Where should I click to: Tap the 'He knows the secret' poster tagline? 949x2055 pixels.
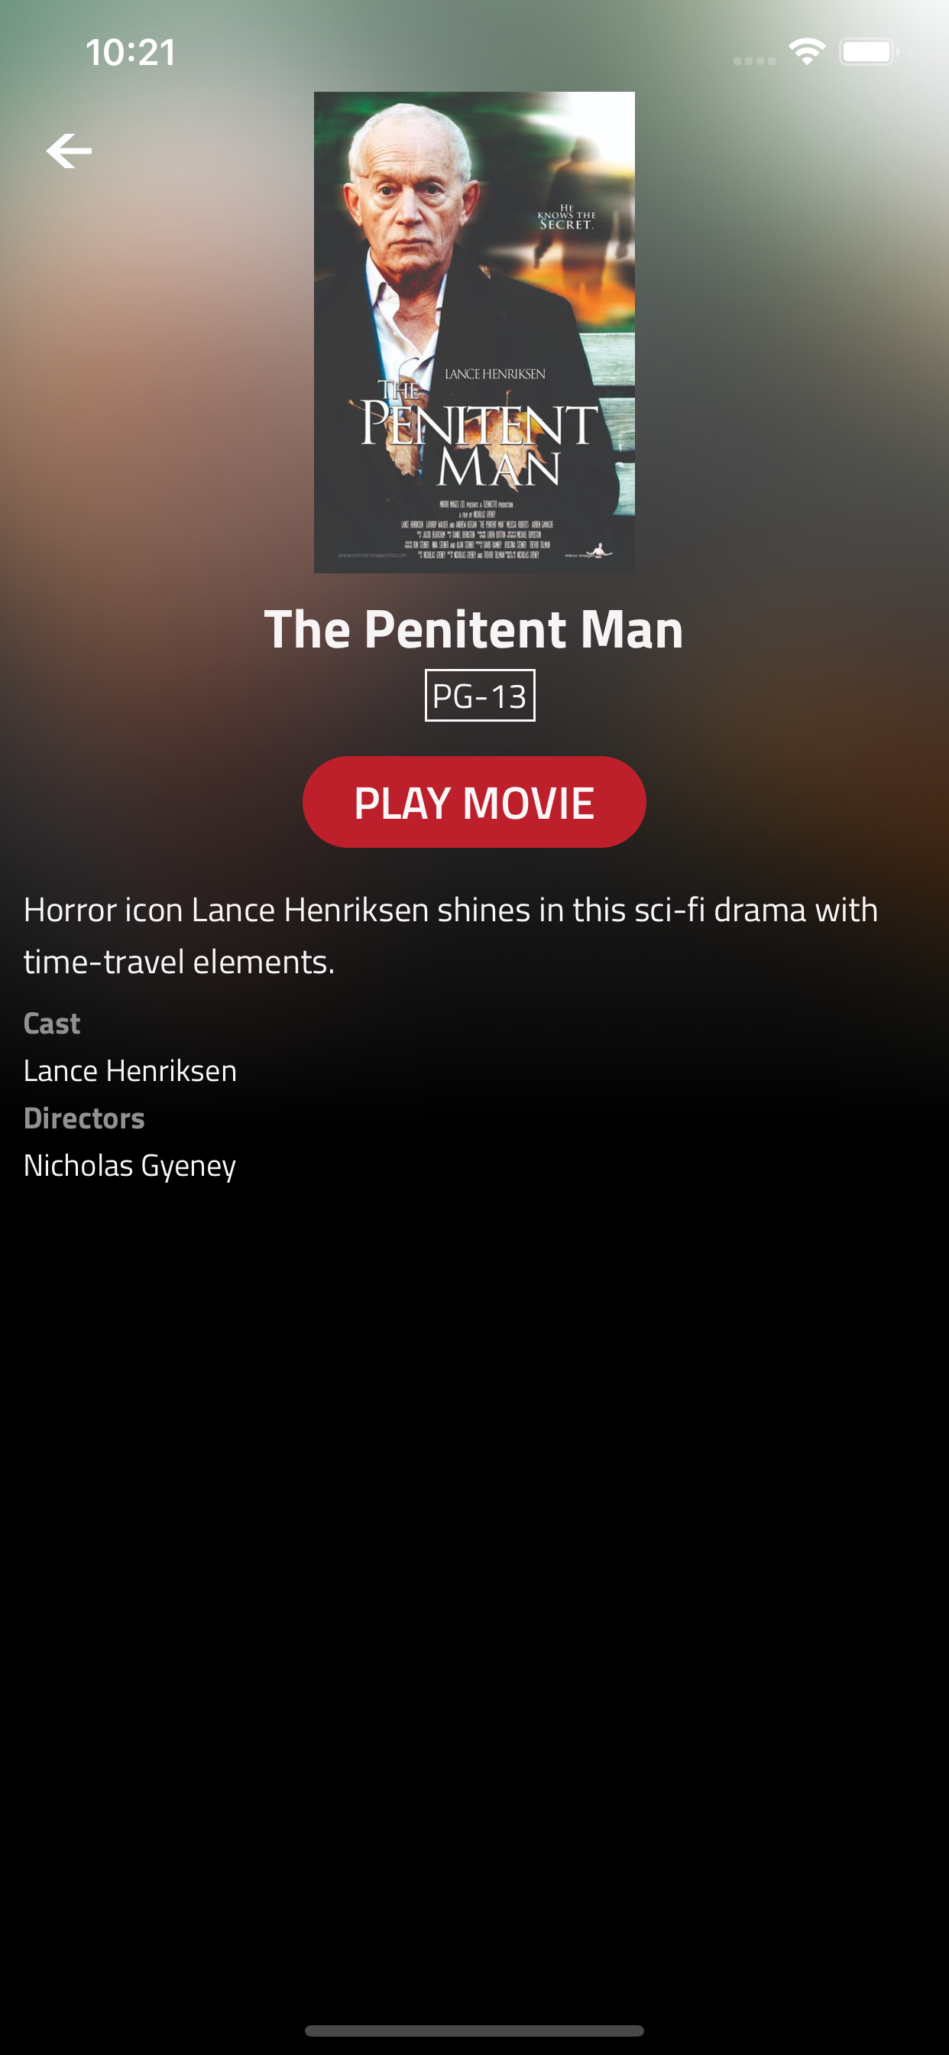(566, 218)
